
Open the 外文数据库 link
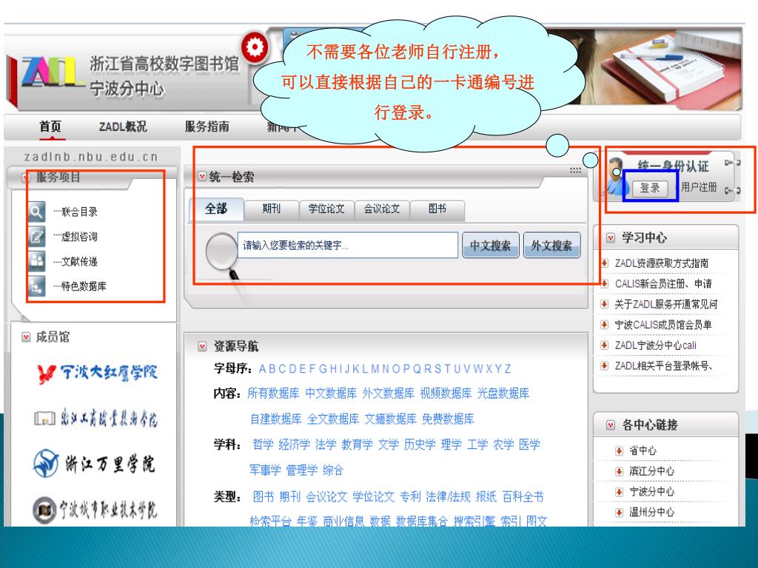[388, 393]
